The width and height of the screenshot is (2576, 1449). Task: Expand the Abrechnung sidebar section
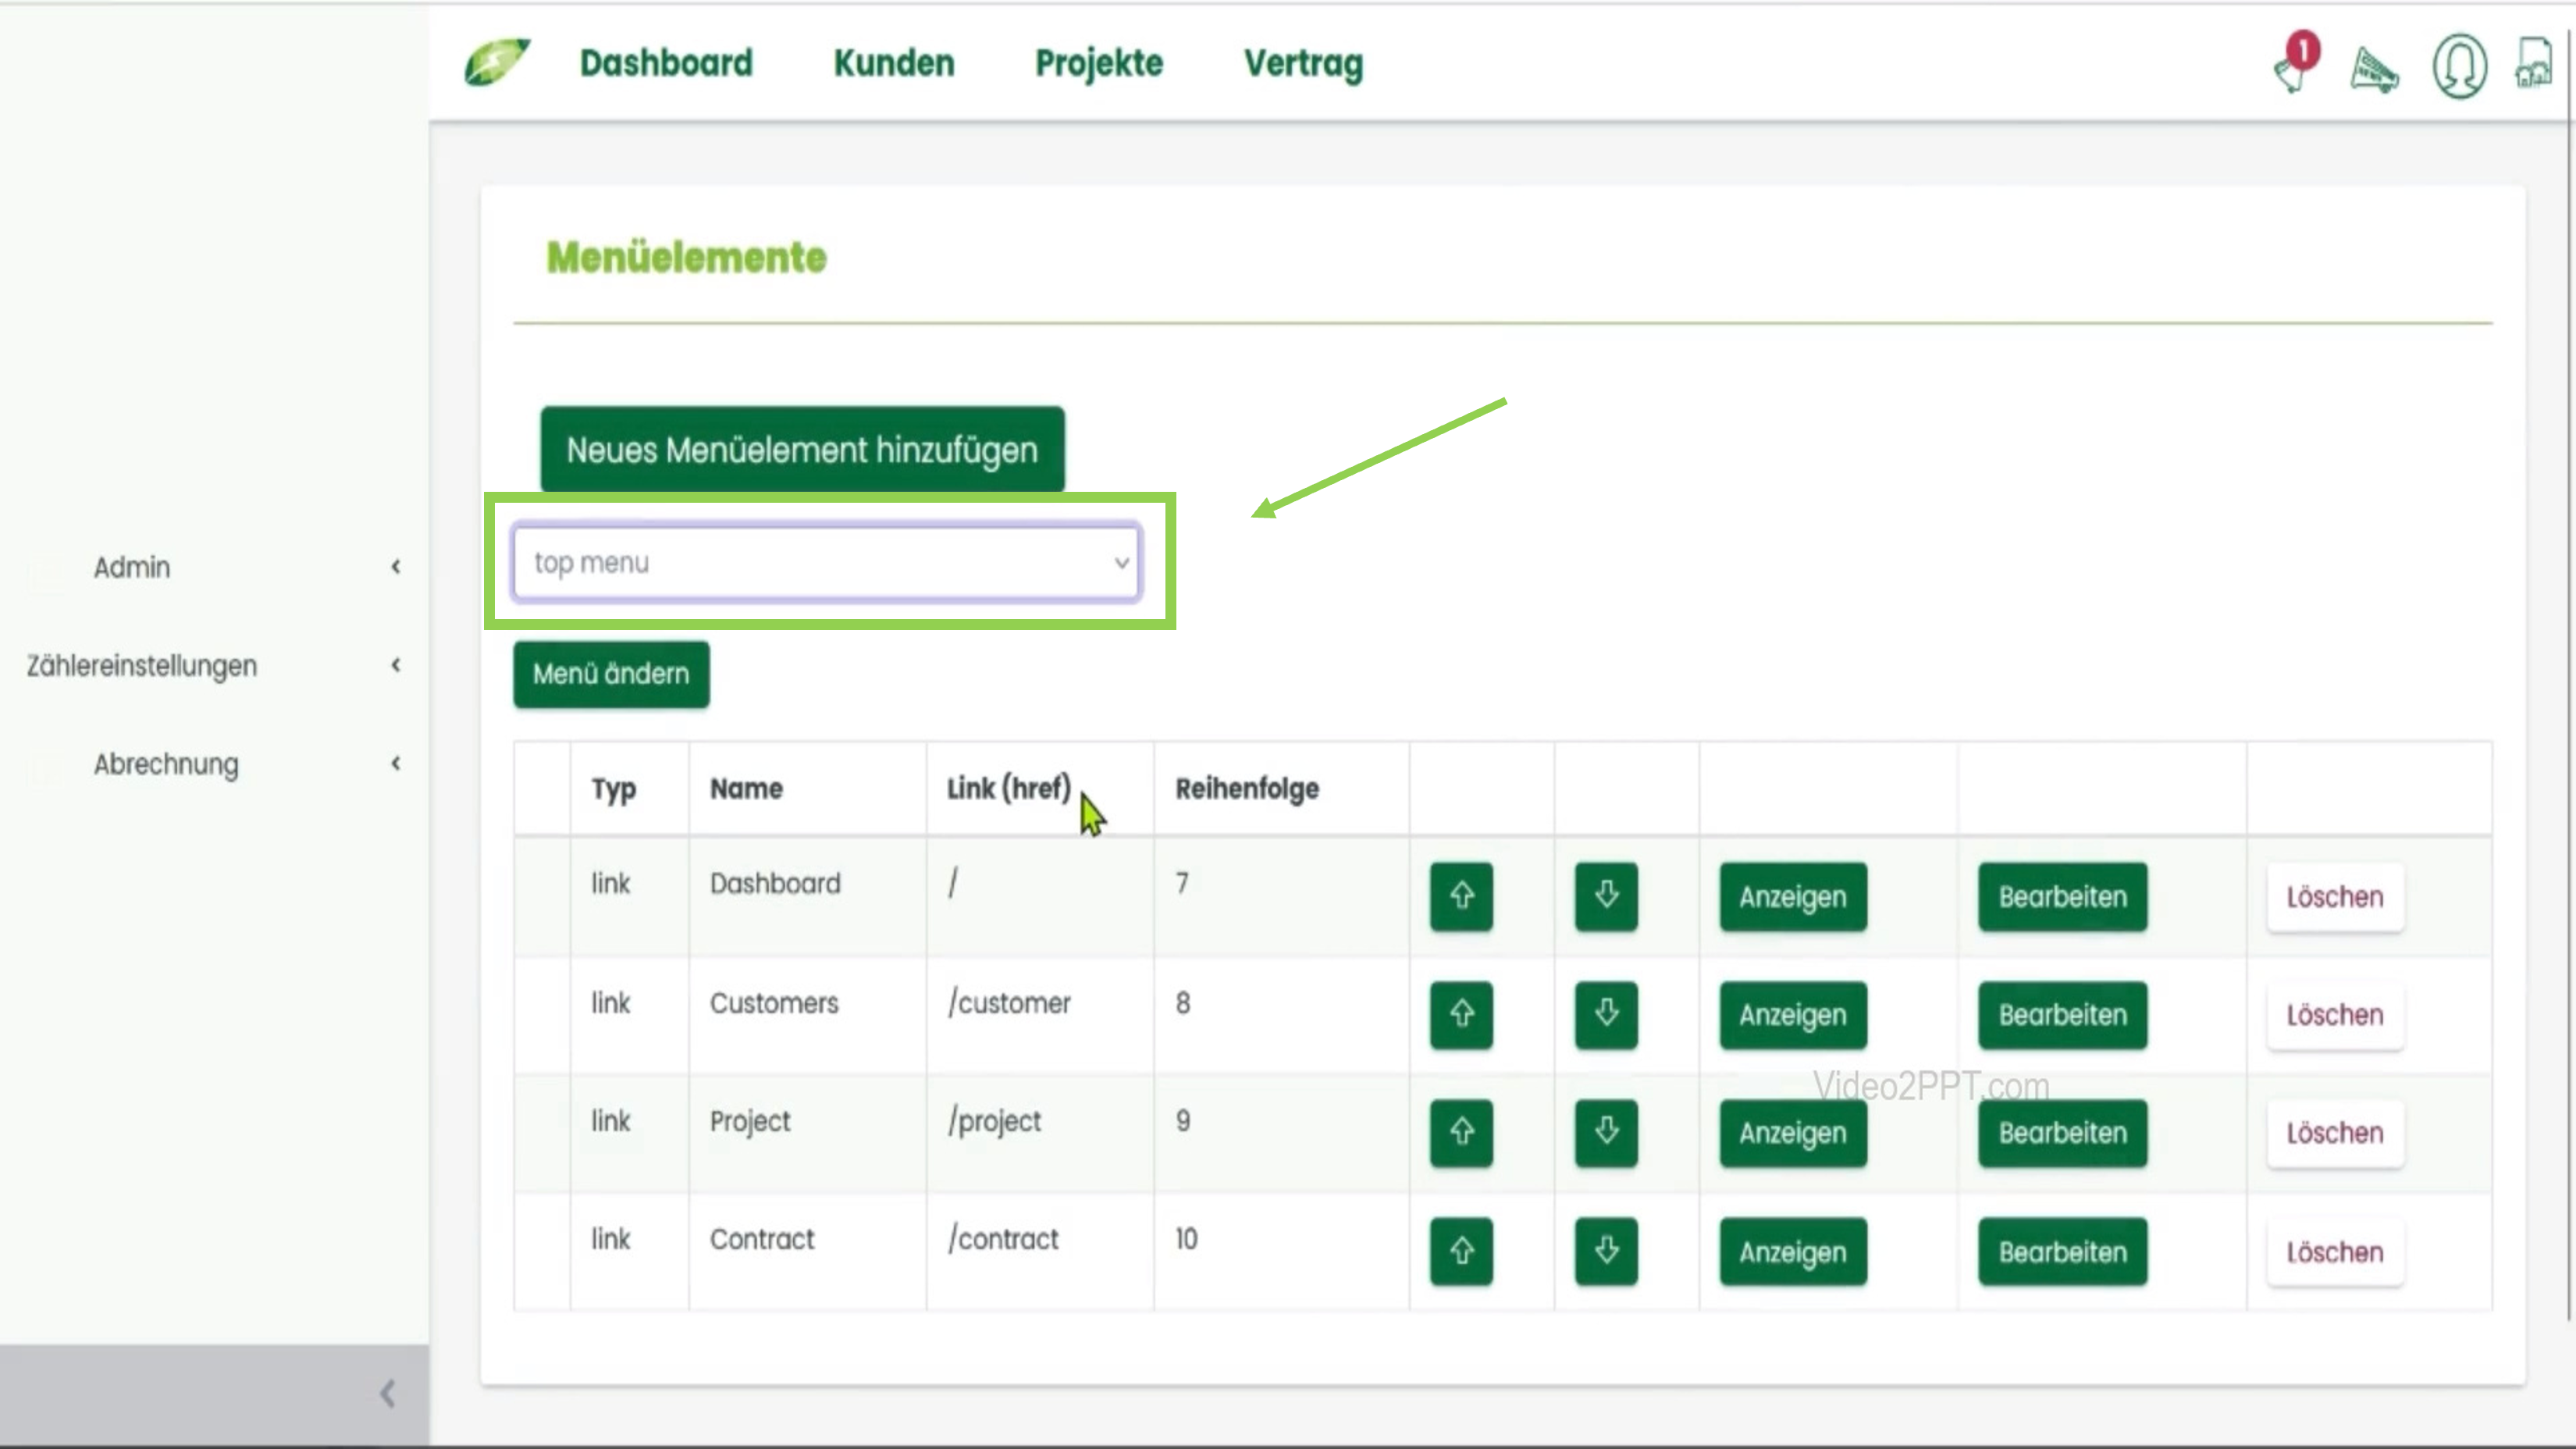[396, 763]
